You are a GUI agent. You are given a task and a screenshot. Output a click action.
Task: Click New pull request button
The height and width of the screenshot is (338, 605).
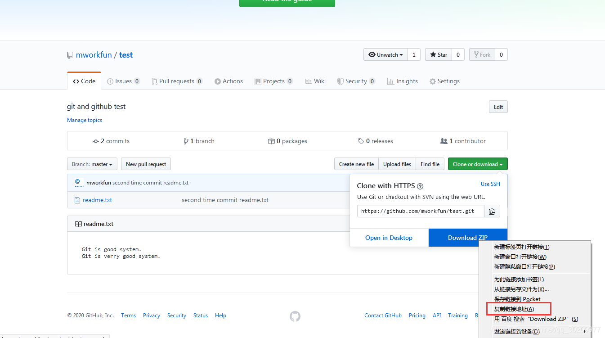(x=146, y=164)
